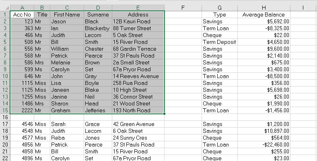Select the row 16 header
The width and height of the screenshot is (317, 161).
coord(5,117)
